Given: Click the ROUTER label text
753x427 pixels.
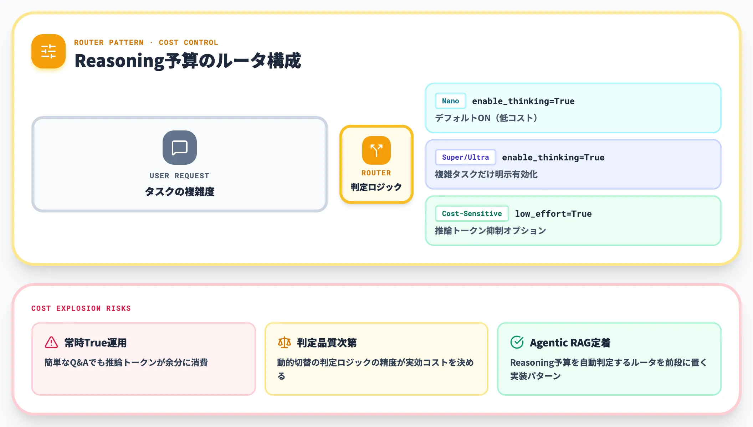Looking at the screenshot, I should tap(376, 173).
